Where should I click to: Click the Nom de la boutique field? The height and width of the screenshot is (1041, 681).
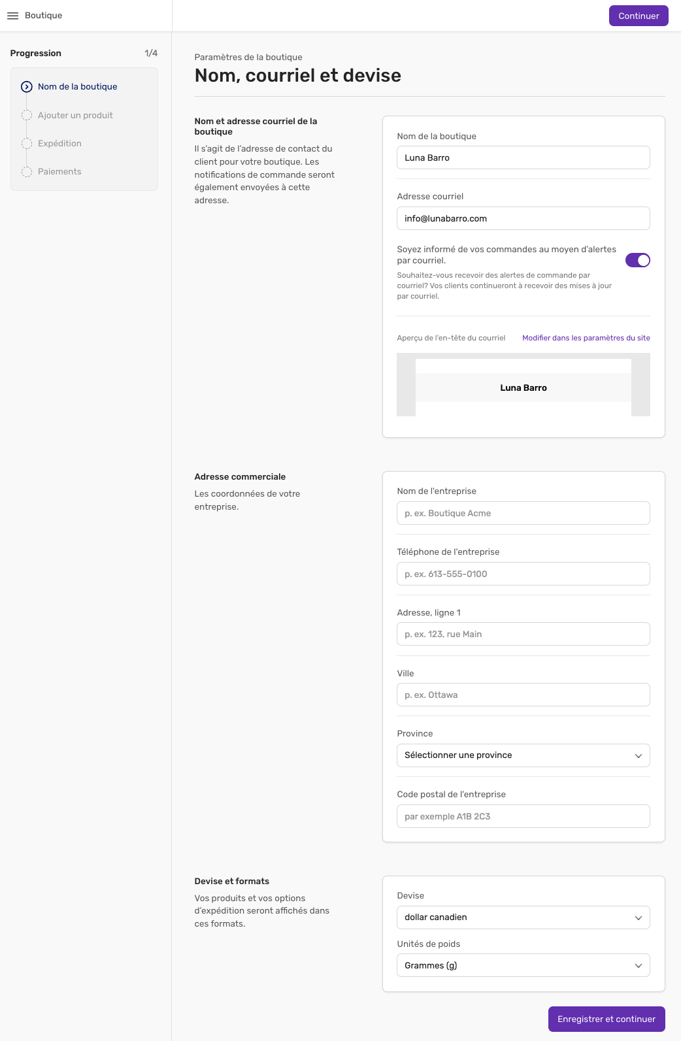(x=523, y=157)
